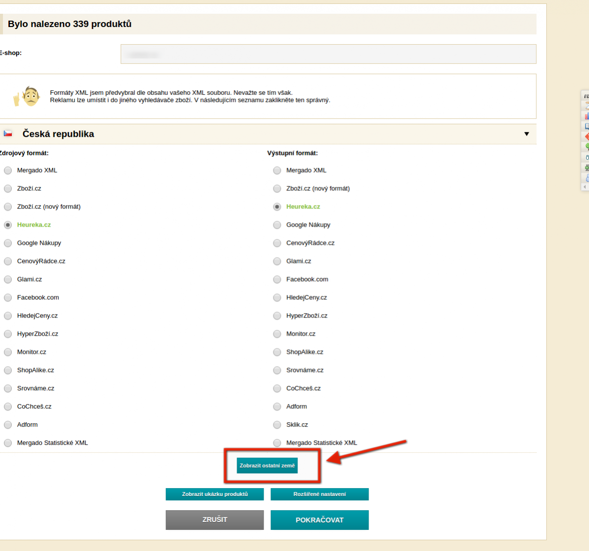Click the hourglass timer icon in debug bar

pyautogui.click(x=587, y=106)
